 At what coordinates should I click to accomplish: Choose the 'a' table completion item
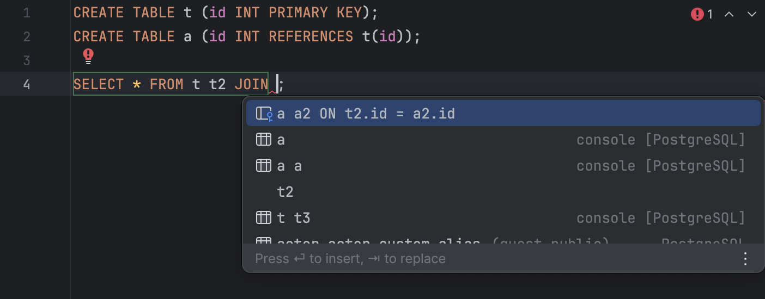click(281, 140)
